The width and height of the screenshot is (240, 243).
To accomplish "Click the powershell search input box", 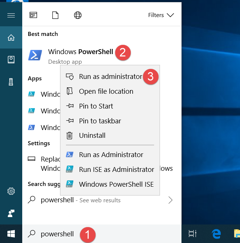I will tap(102, 234).
